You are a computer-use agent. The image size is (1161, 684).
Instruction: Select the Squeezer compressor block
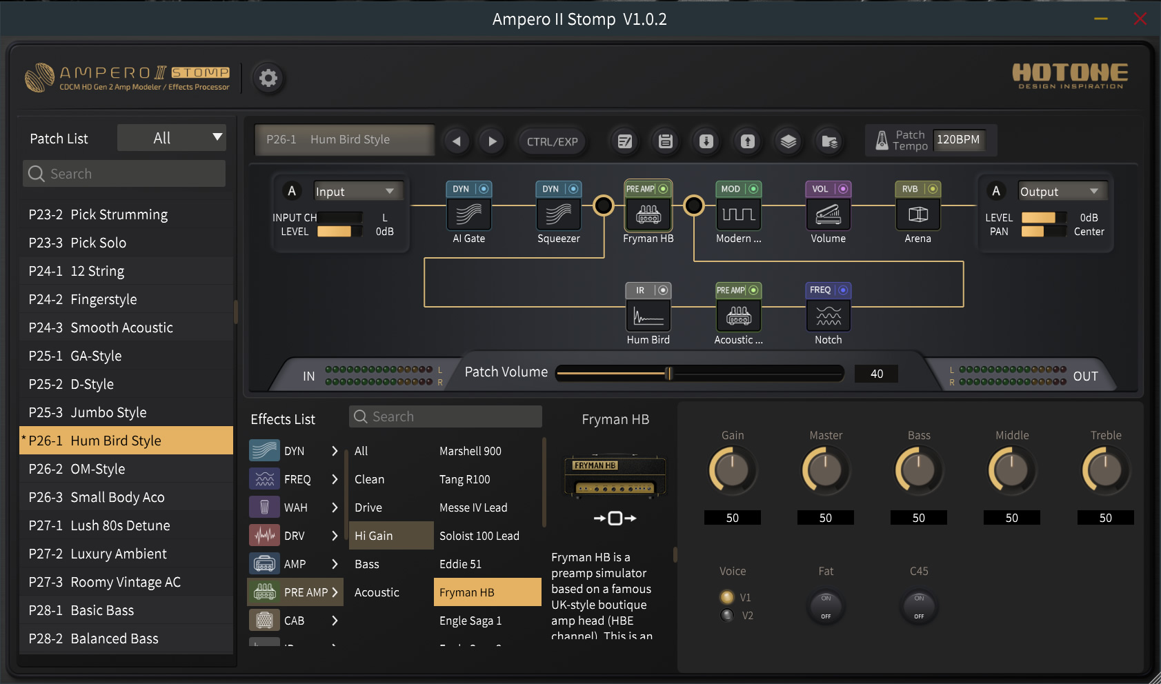click(559, 214)
